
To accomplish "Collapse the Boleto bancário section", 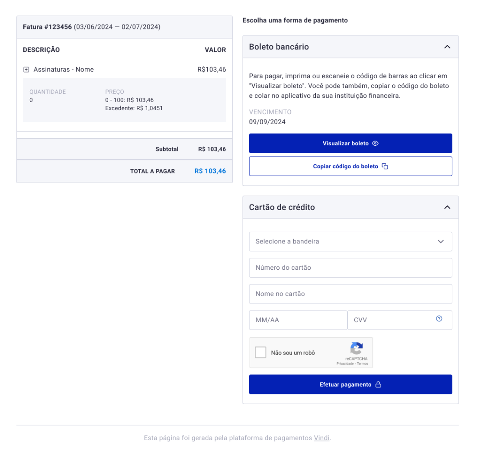I will click(447, 47).
